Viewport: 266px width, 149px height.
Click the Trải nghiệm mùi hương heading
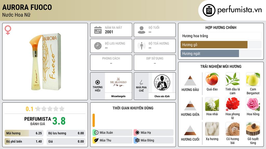coord(221,66)
